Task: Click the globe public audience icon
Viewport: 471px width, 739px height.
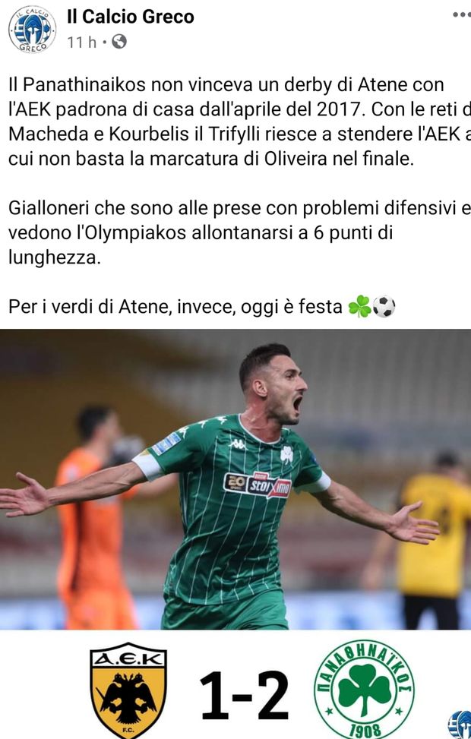Action: coord(119,43)
